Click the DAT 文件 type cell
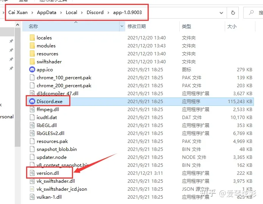The height and width of the screenshot is (204, 263). pyautogui.click(x=192, y=117)
